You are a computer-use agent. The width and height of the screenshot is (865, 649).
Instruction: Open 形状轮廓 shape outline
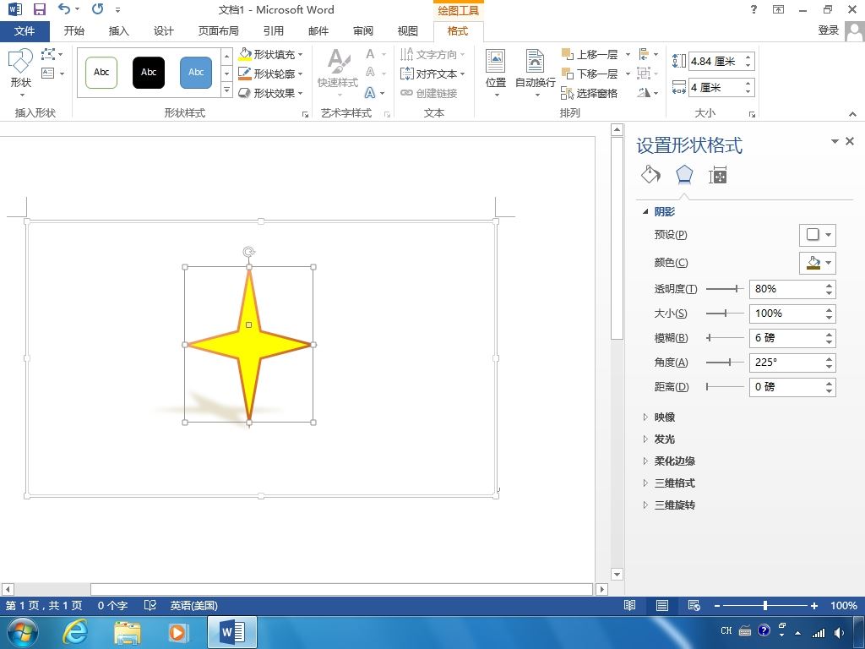(271, 74)
